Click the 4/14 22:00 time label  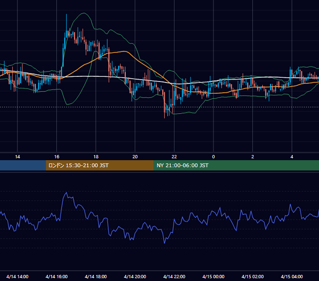coord(174,276)
